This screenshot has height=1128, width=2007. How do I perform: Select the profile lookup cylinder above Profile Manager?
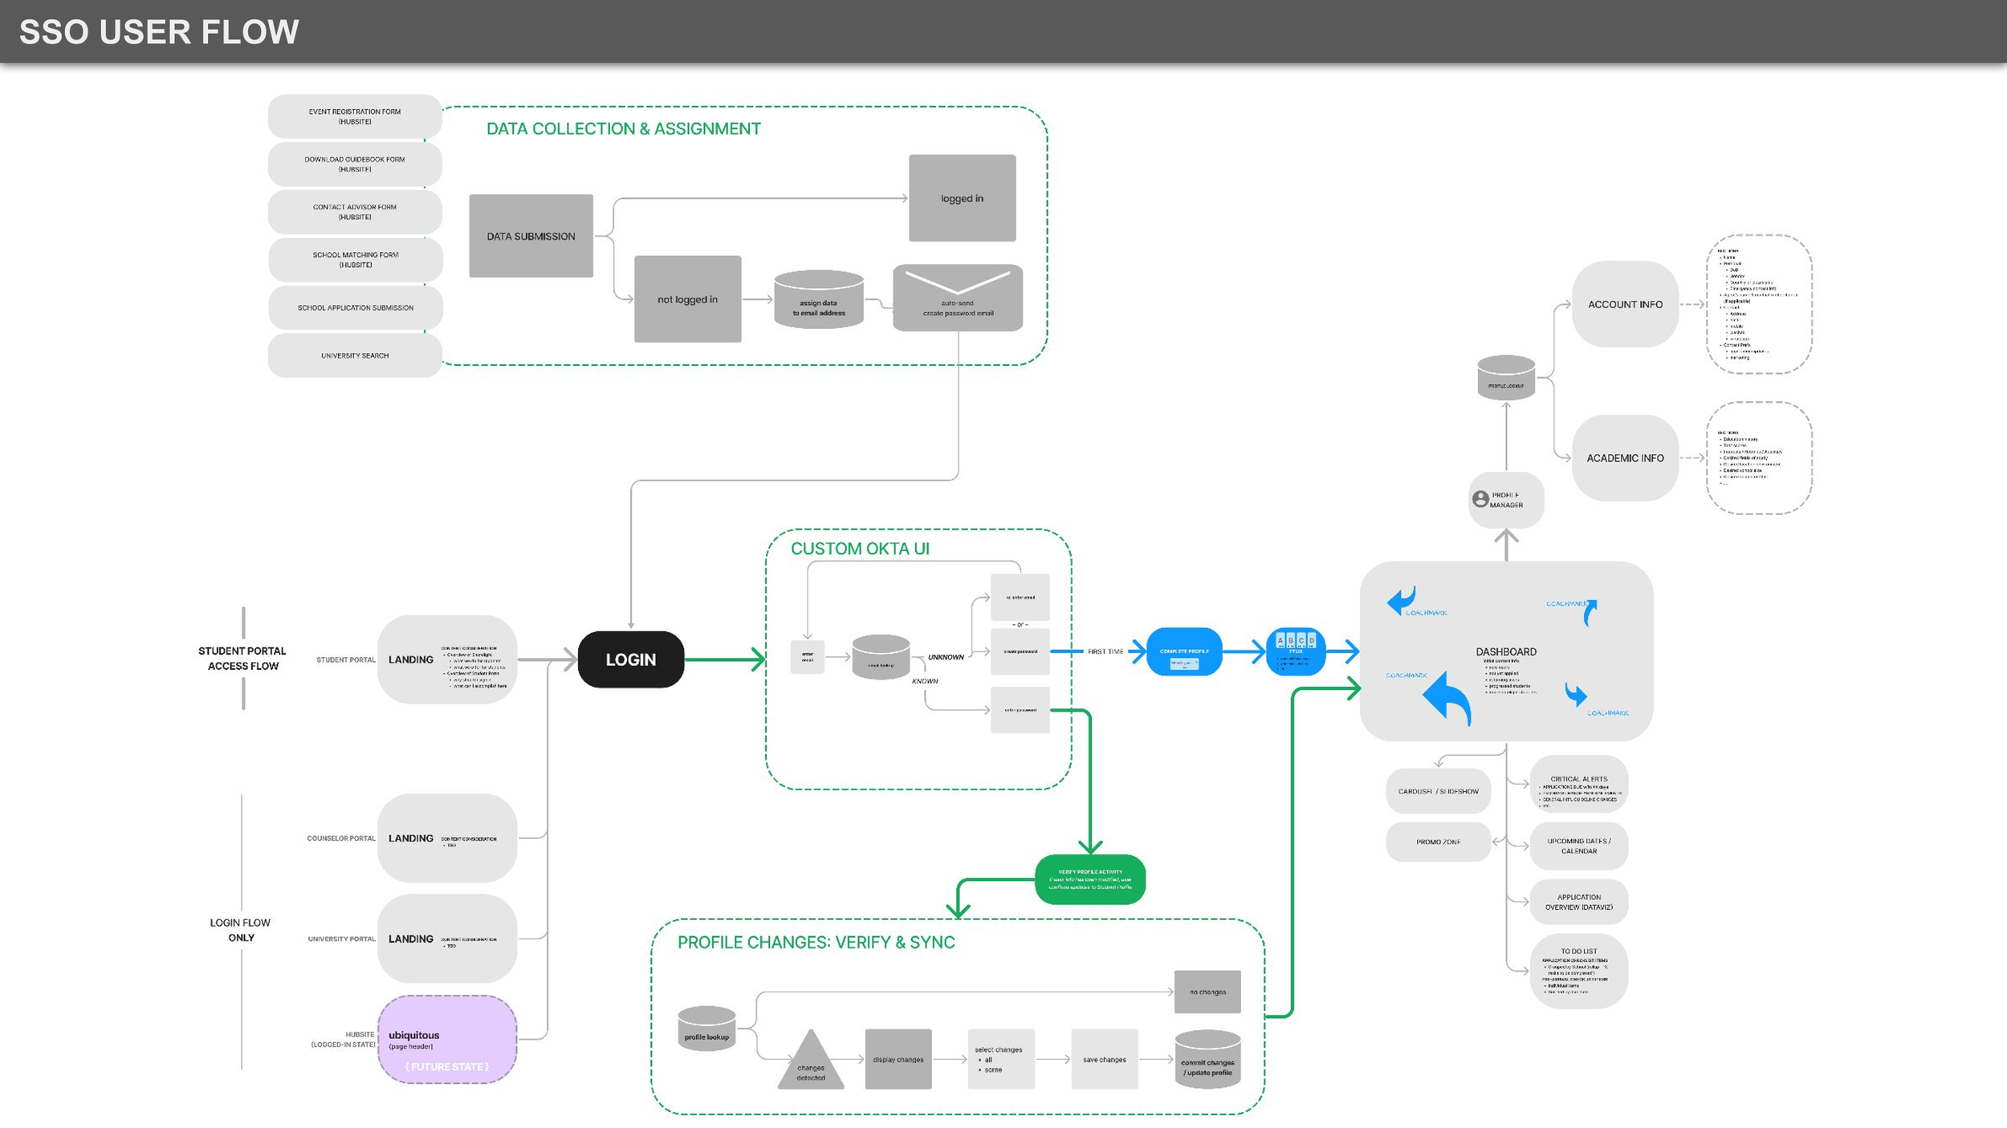coord(1506,377)
